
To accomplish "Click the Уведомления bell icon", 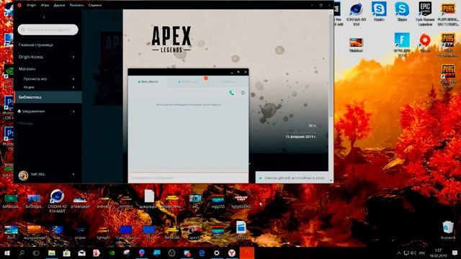I will [19, 112].
